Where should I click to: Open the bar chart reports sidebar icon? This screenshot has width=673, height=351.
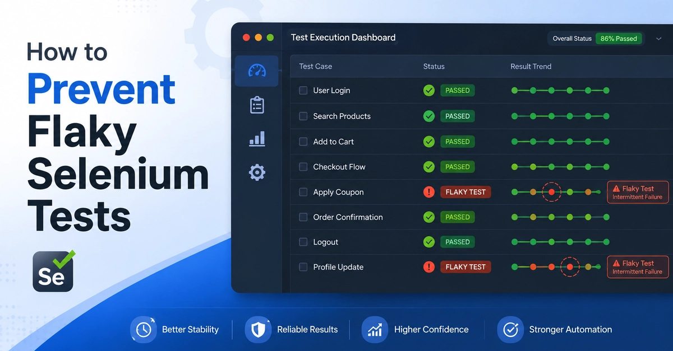coord(257,139)
